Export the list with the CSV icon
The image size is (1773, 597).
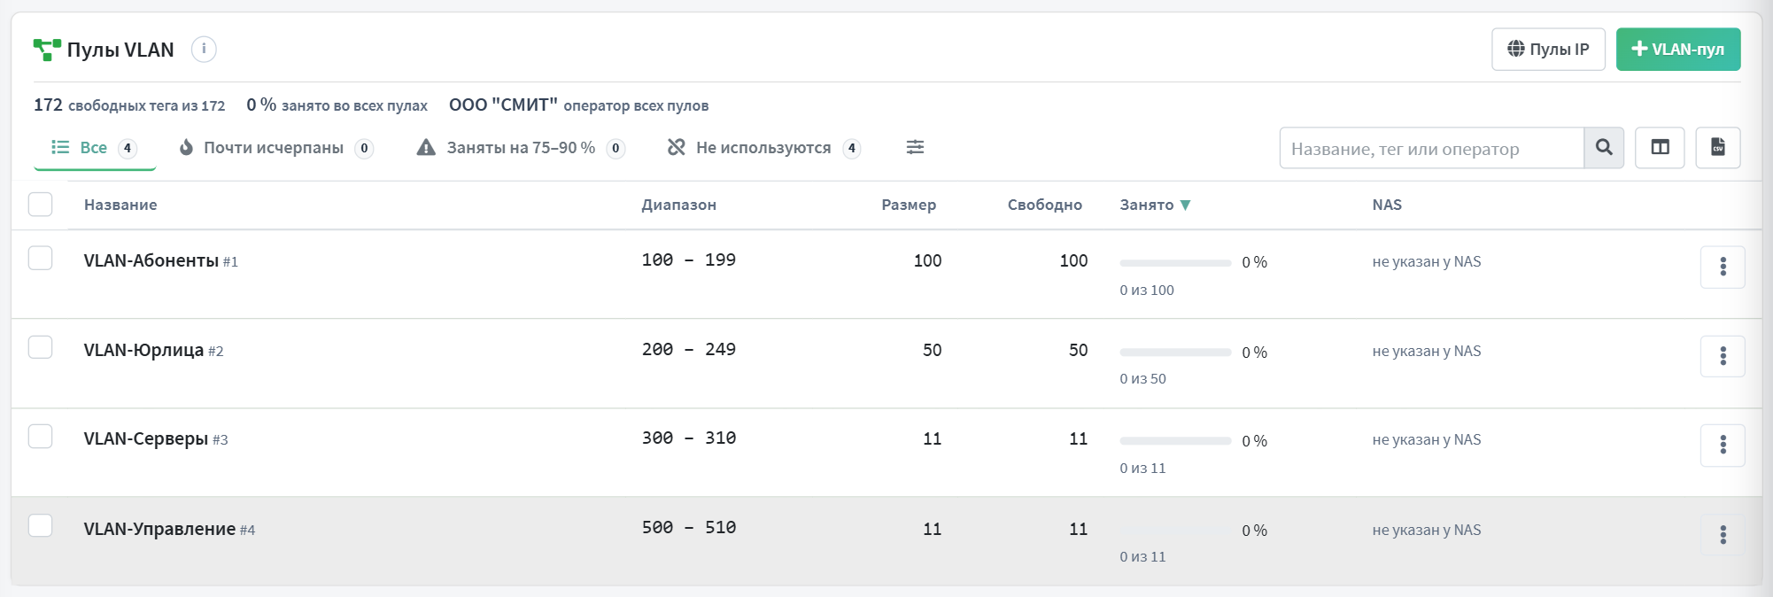[x=1718, y=147]
